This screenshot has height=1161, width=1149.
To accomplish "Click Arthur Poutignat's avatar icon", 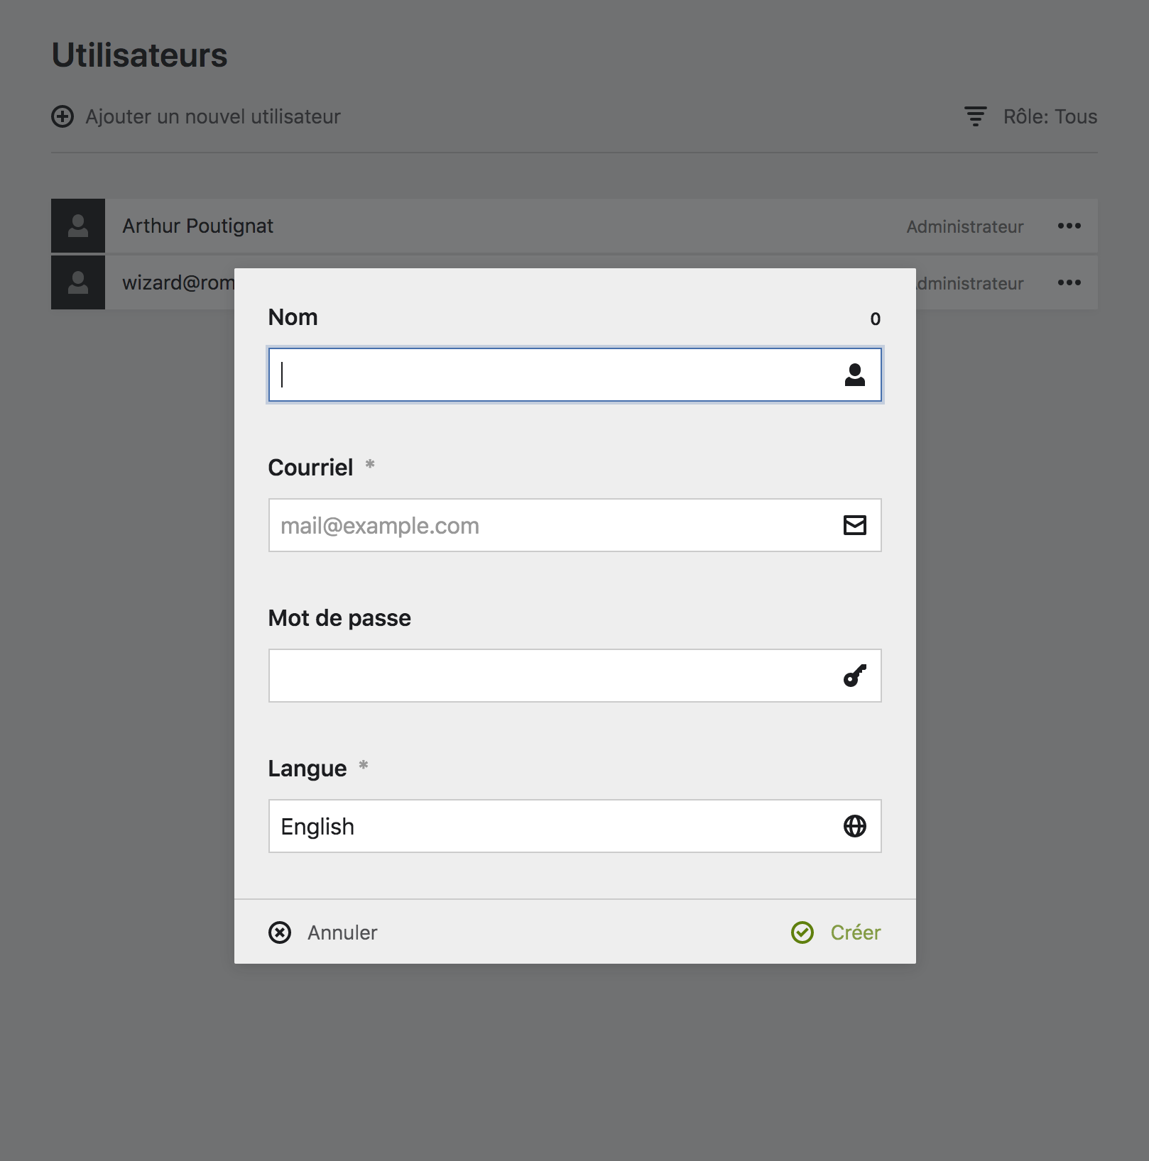I will [x=78, y=226].
